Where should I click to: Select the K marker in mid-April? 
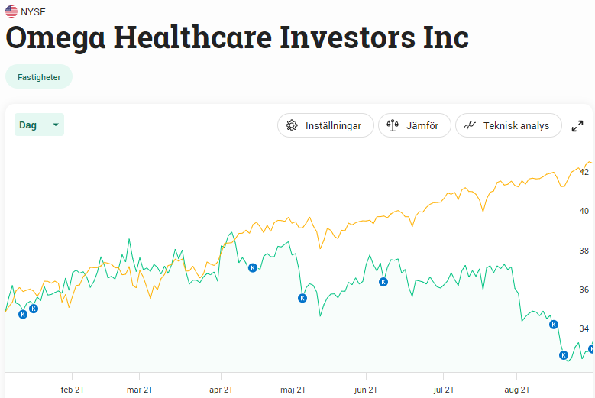click(253, 267)
